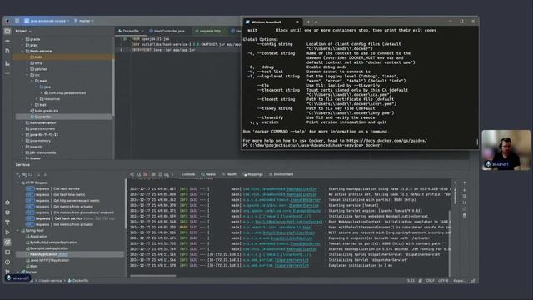Click the Debug rerun icon in Services toolbar
This screenshot has height=300, width=533.
coord(139,174)
